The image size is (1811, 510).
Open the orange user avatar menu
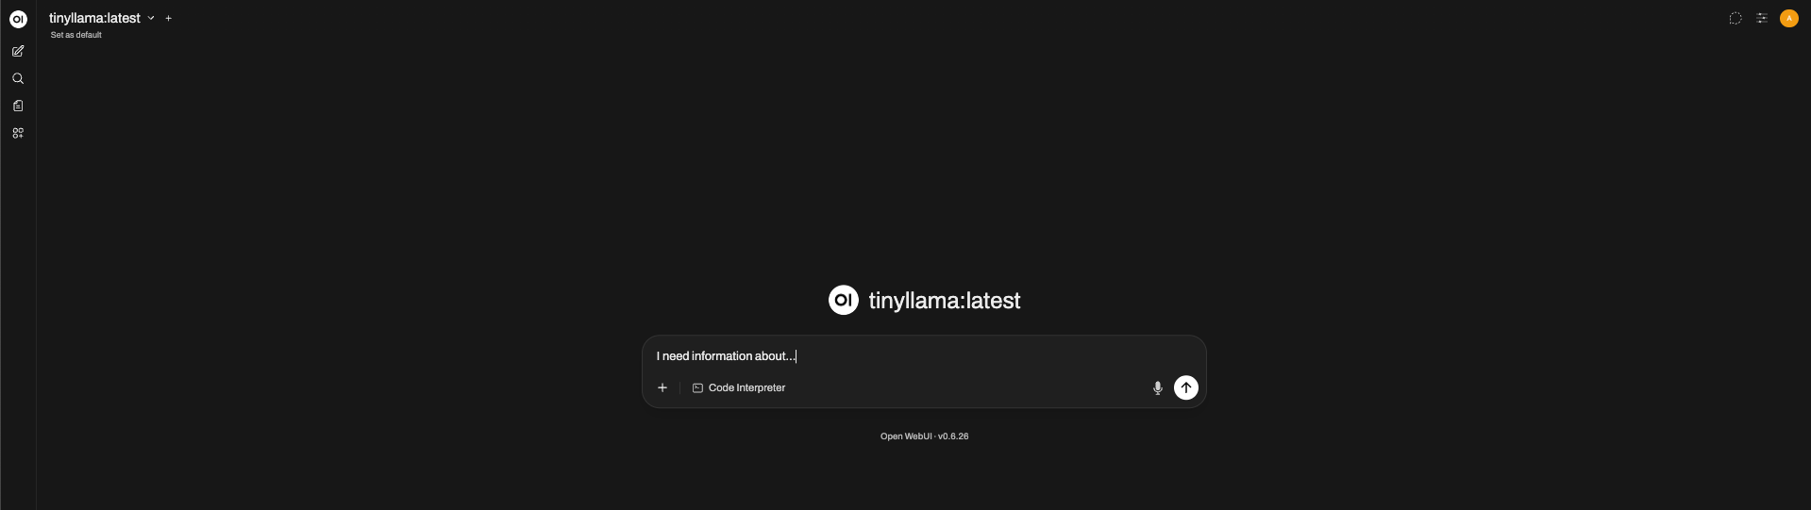1788,18
